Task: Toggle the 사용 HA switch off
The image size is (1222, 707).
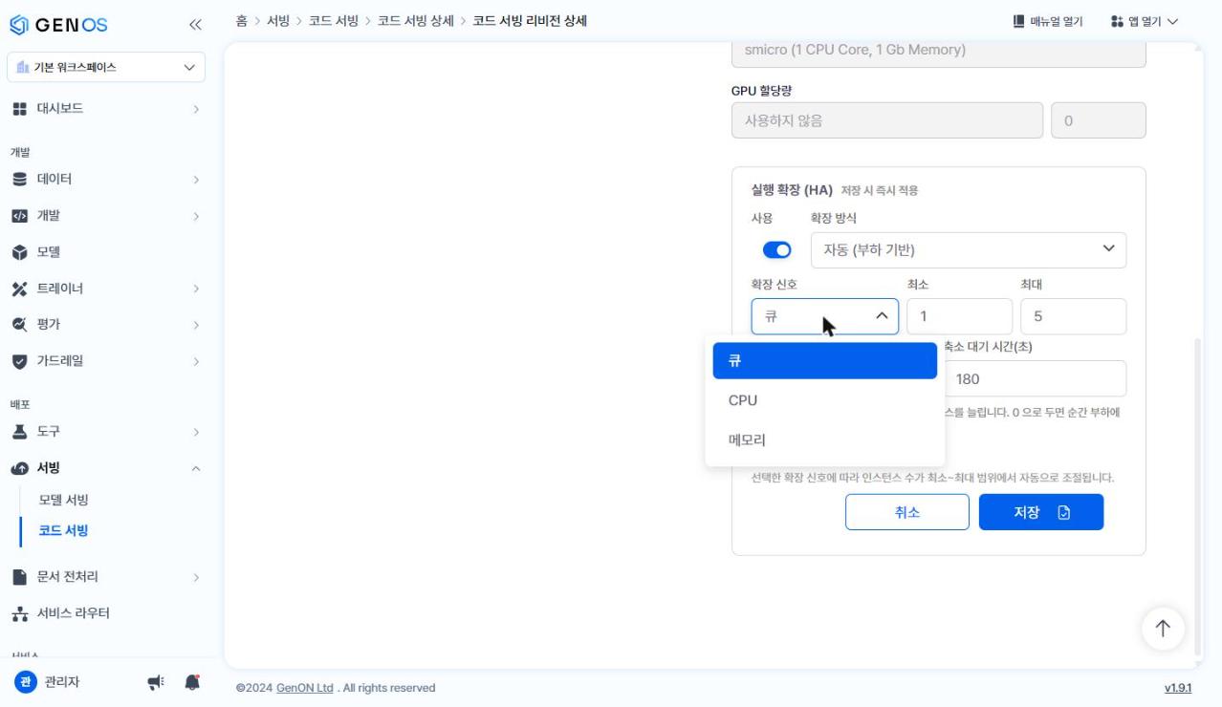Action: pos(776,250)
